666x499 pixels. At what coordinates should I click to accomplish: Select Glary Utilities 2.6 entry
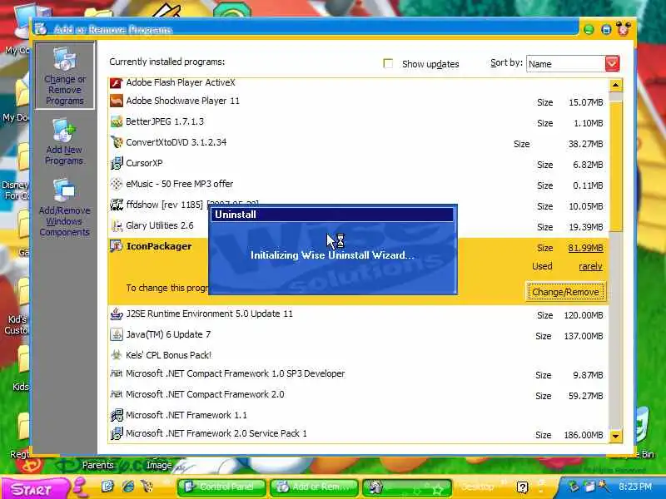(x=359, y=225)
